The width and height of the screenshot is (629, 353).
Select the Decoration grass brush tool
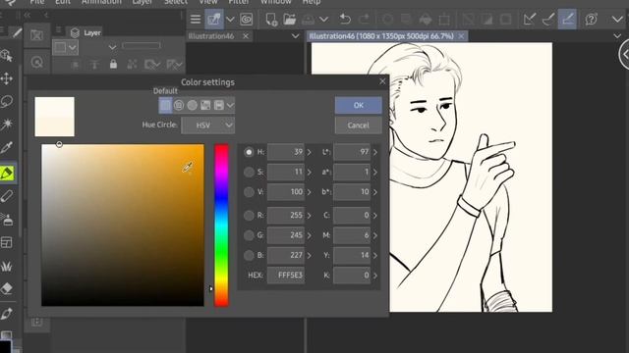tap(7, 266)
